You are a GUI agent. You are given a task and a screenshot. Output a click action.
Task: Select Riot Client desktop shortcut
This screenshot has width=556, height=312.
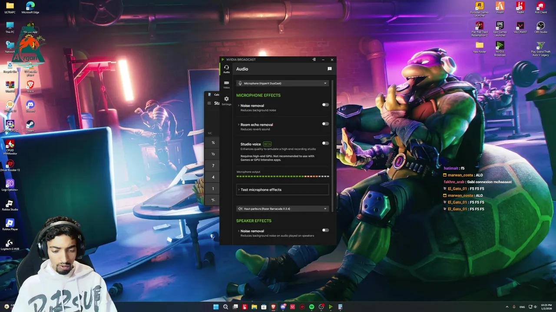click(x=541, y=8)
